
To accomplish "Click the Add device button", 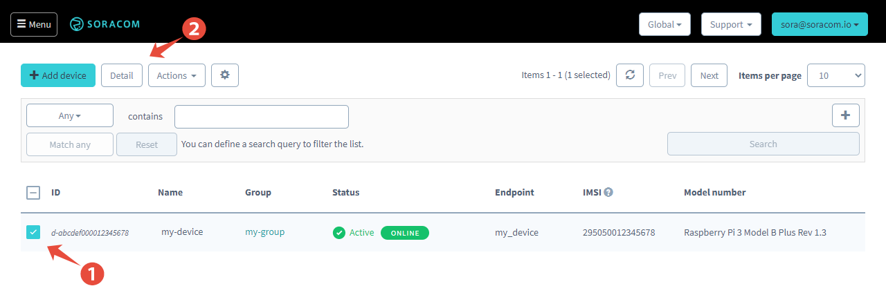I will coord(58,75).
